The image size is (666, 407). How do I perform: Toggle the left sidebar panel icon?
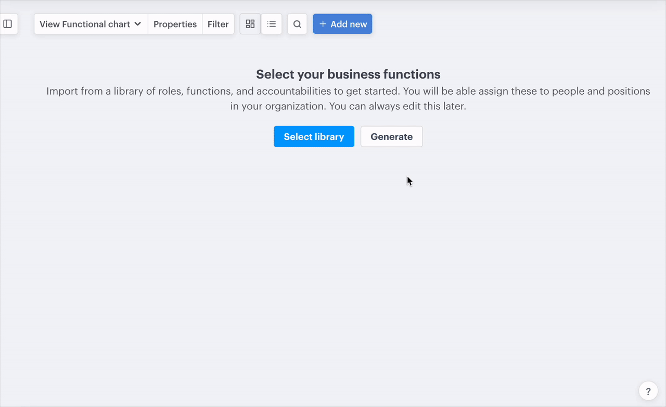click(7, 23)
